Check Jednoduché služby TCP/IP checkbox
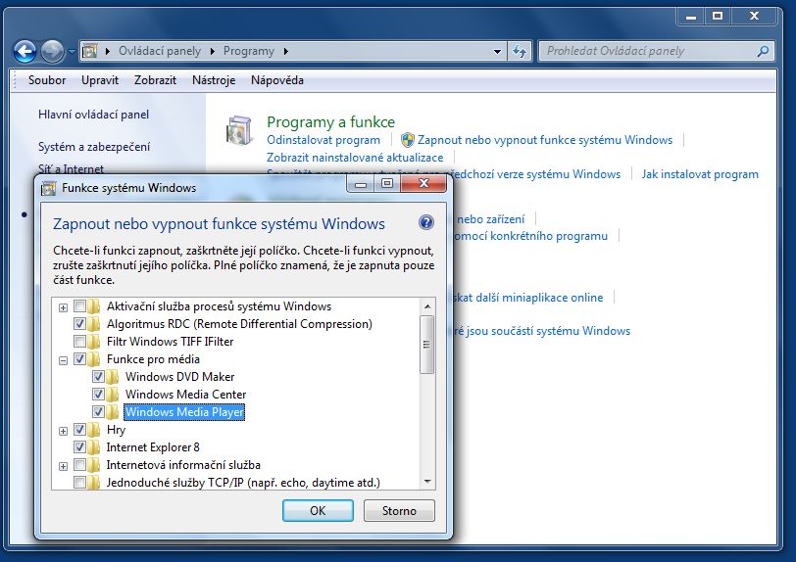 pos(79,482)
